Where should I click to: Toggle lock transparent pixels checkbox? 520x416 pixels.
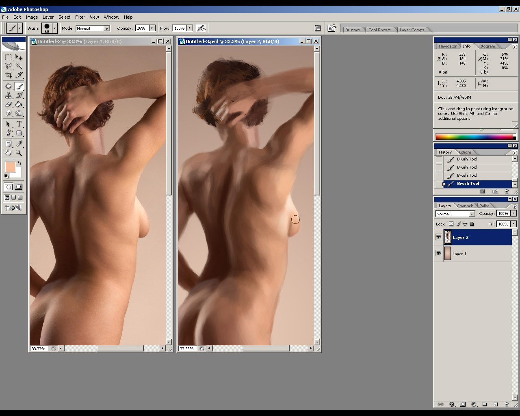(x=451, y=224)
